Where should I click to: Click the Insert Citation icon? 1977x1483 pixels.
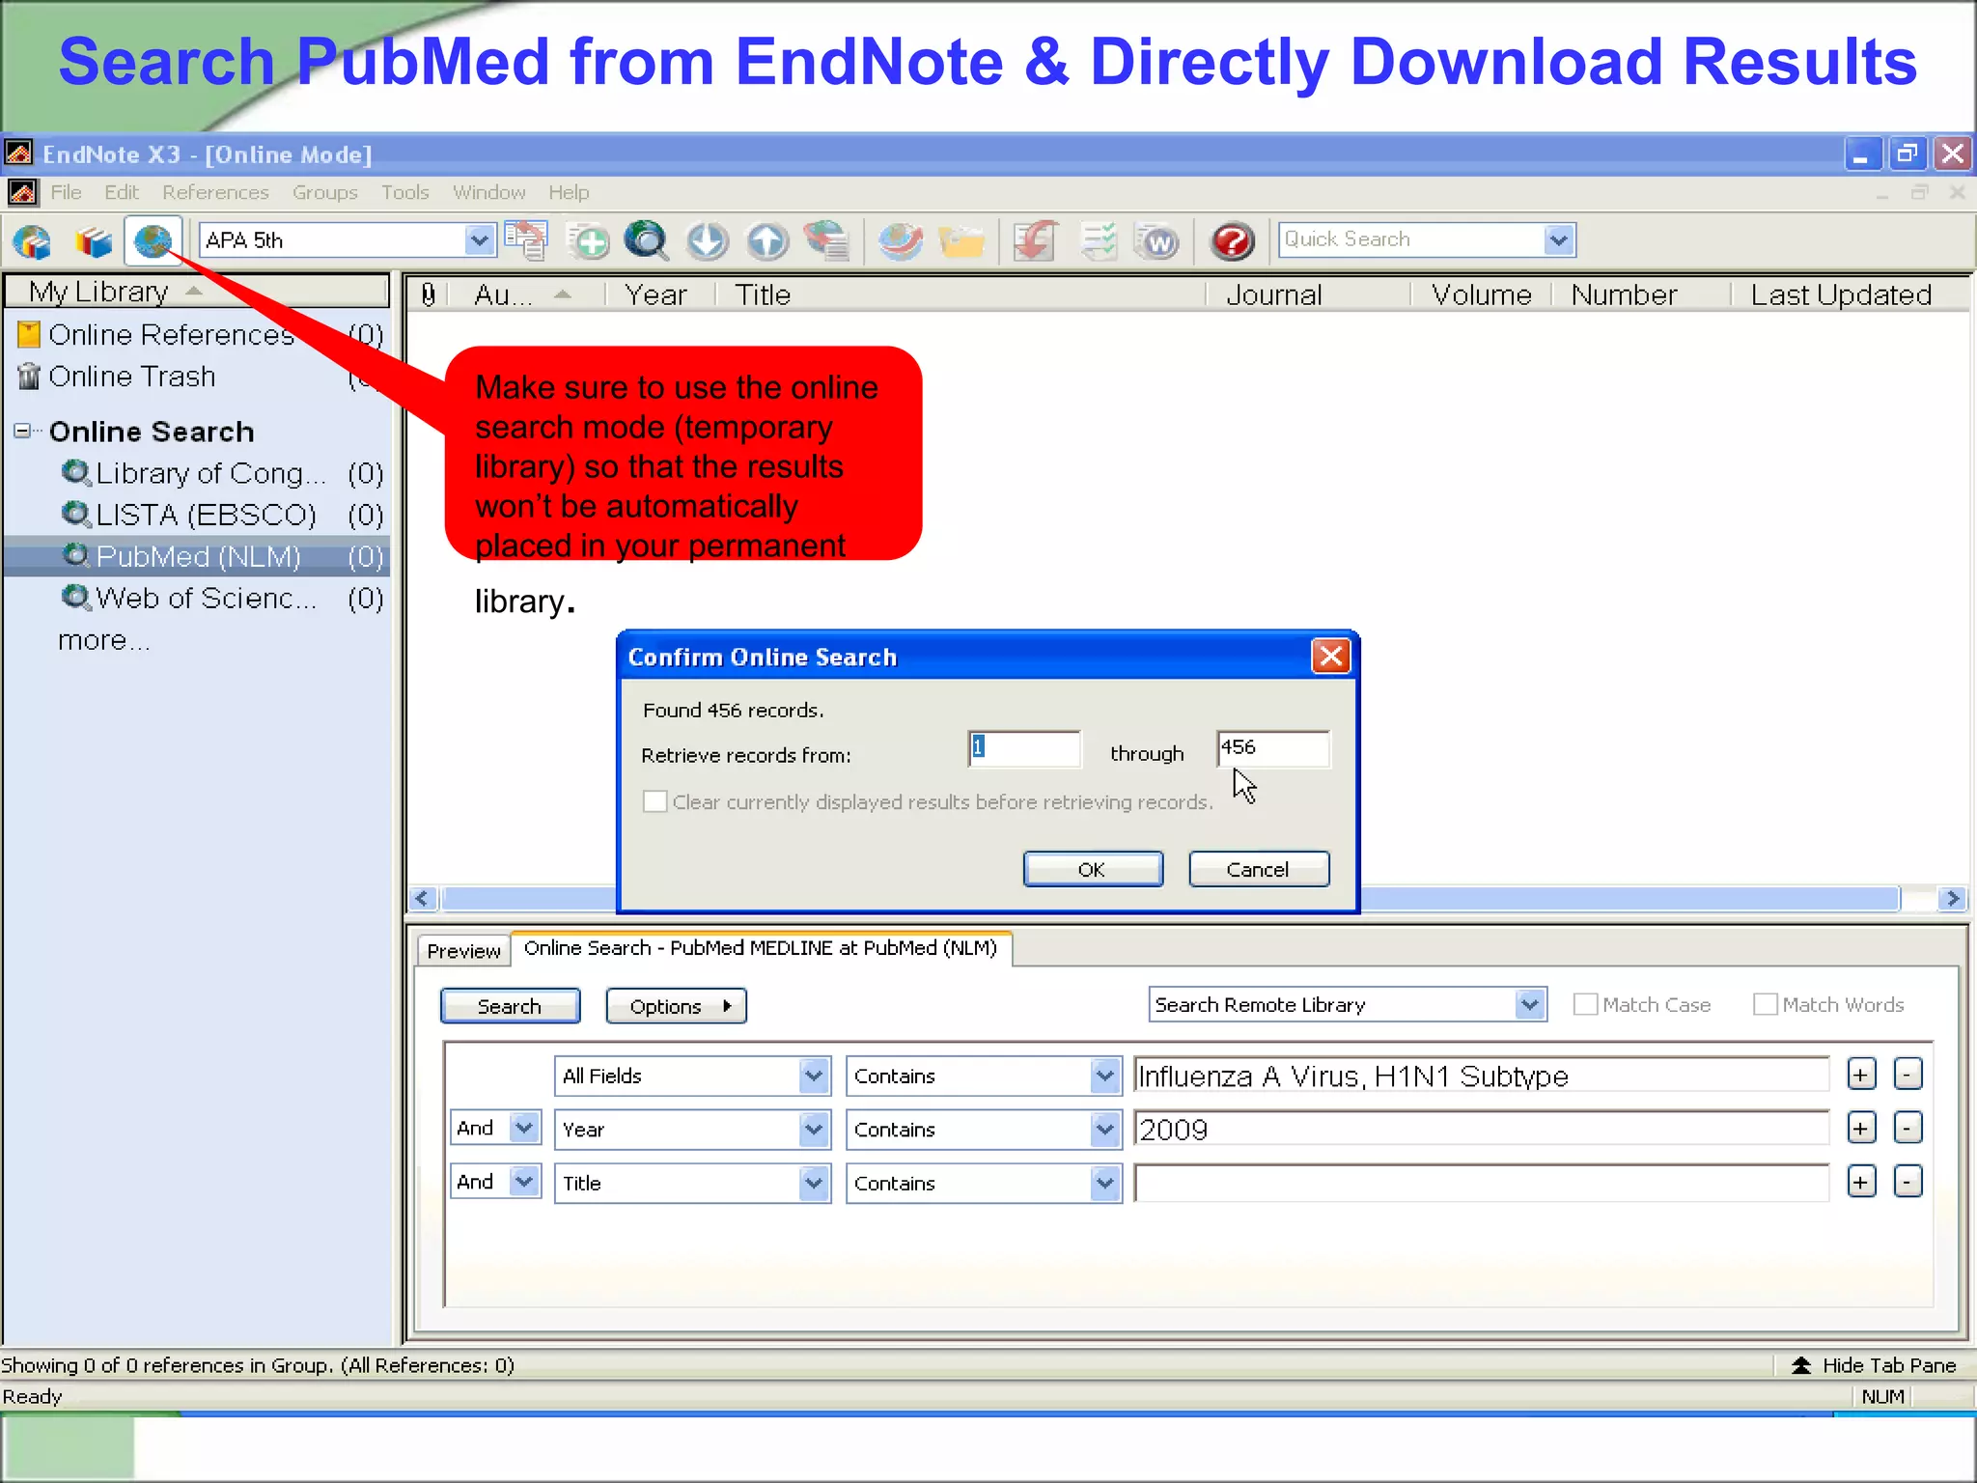(x=1036, y=241)
